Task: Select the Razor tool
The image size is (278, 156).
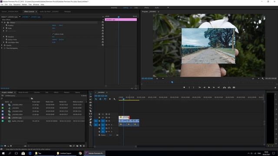Action: click(x=91, y=111)
